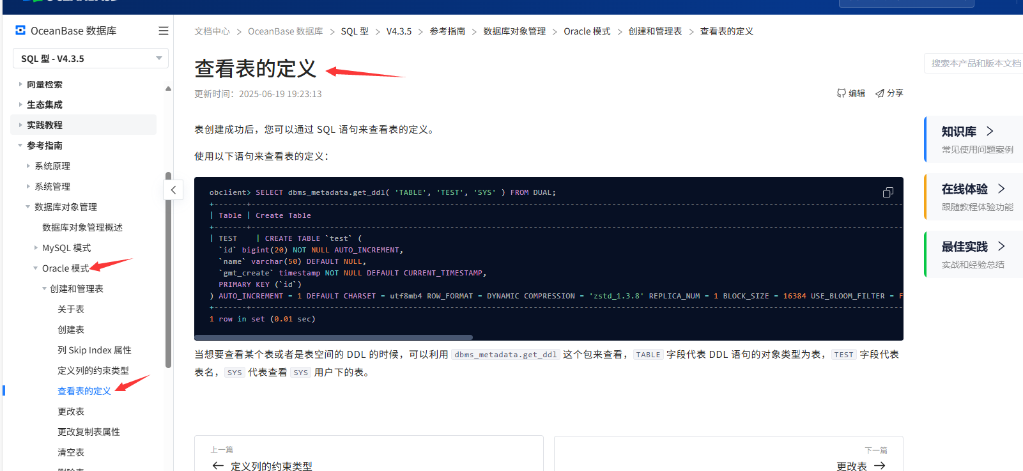Viewport: 1023px width, 471px height.
Task: Open 列 Skip Index 属性 page
Action: pos(95,350)
